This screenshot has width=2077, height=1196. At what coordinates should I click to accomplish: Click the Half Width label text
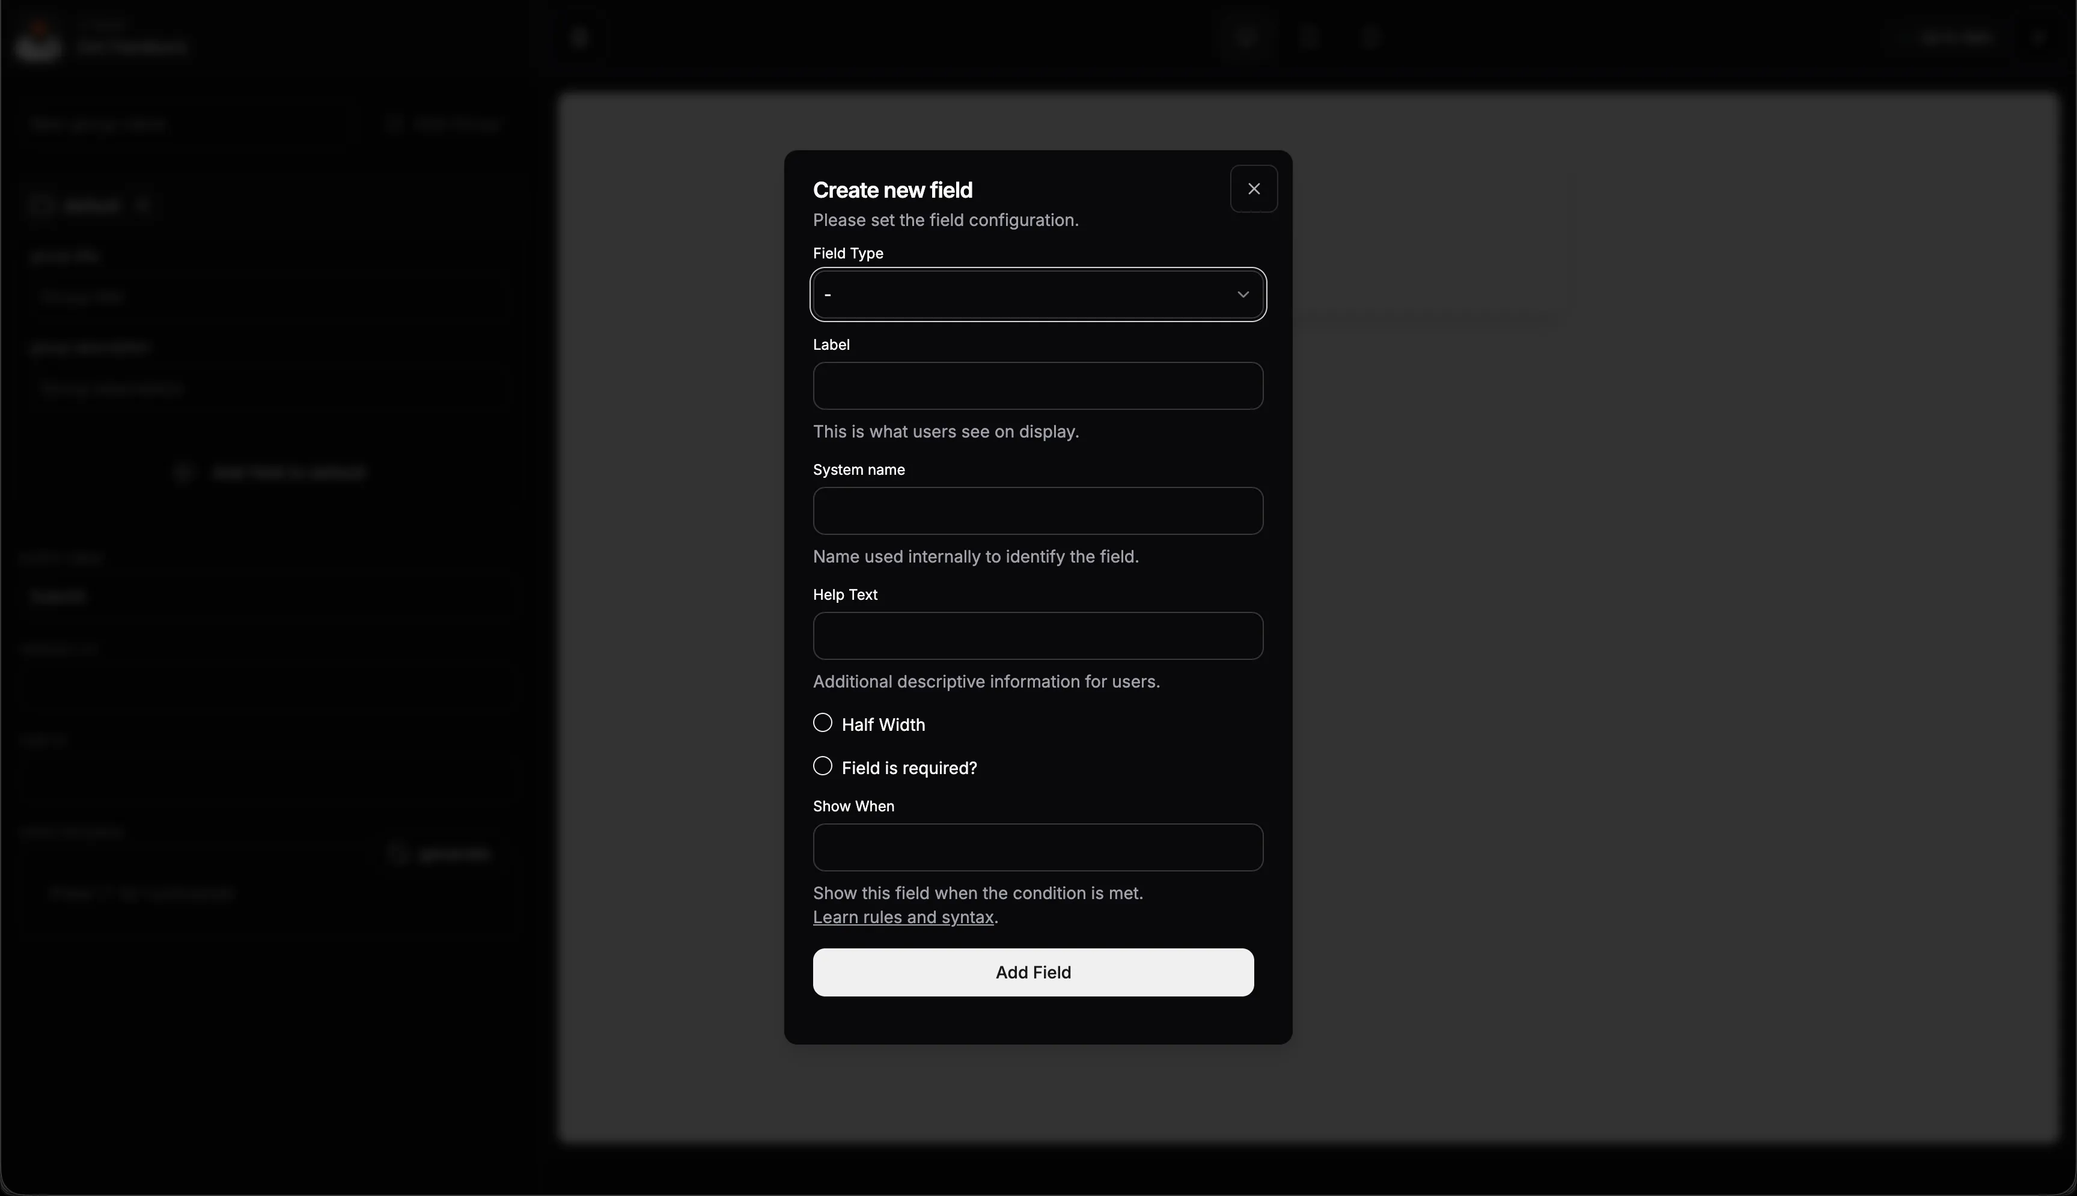point(883,725)
